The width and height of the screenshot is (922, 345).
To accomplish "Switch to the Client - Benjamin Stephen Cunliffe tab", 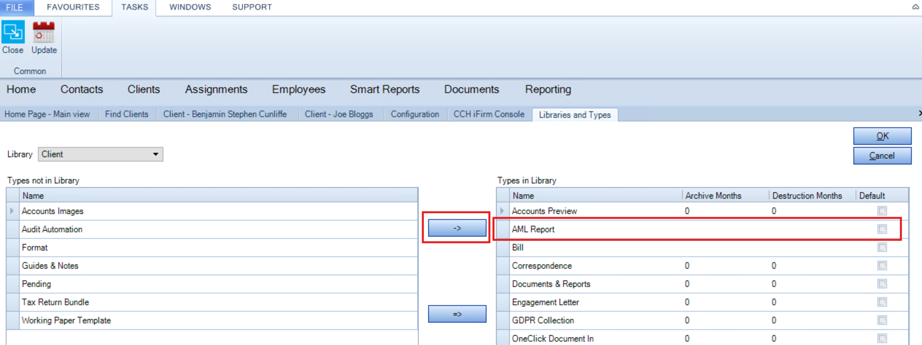I will (x=225, y=114).
